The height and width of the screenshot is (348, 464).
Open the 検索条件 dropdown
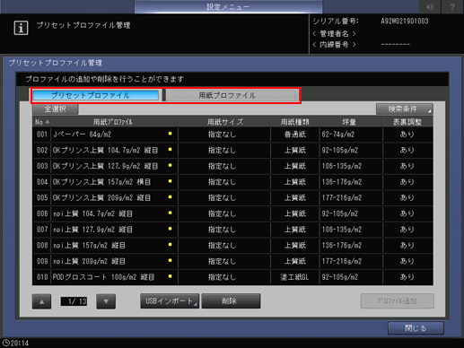[x=404, y=109]
